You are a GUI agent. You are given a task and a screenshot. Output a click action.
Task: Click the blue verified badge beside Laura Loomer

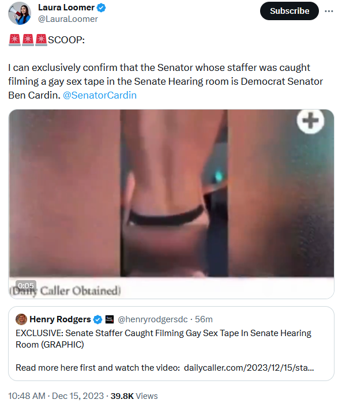point(102,8)
